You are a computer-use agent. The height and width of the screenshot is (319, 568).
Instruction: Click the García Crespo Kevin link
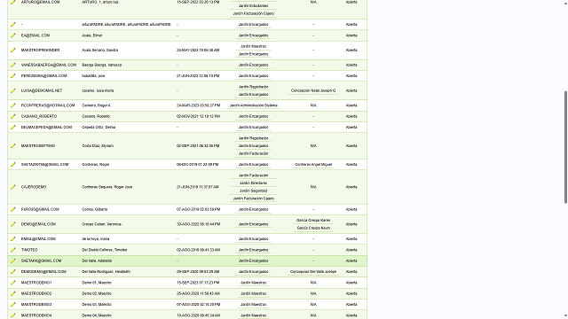tap(313, 229)
